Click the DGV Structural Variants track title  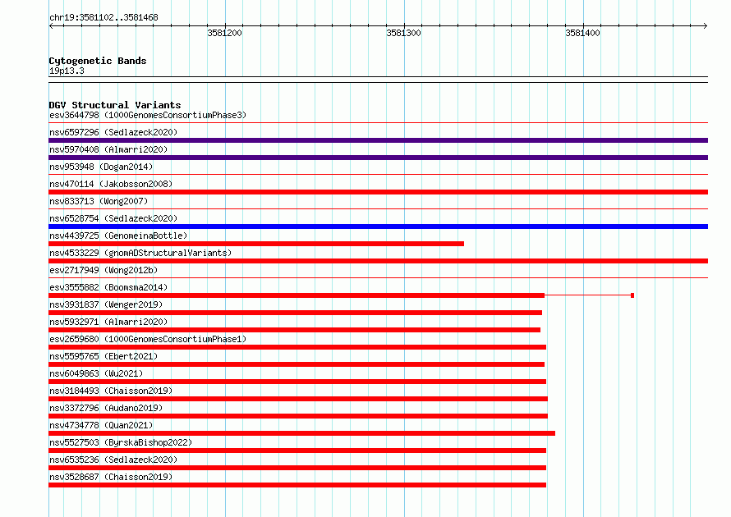115,105
